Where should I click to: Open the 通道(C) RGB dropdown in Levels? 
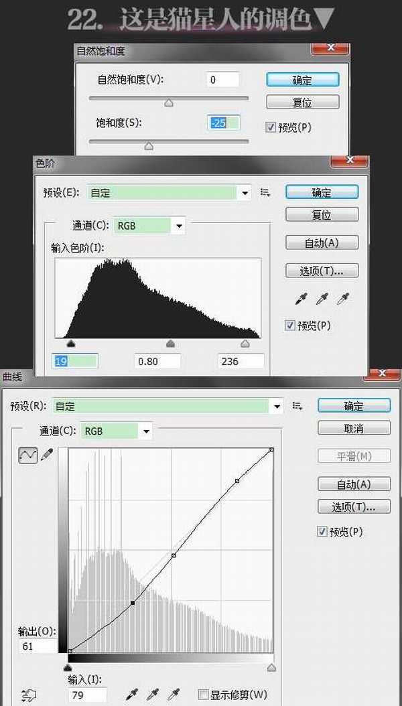click(x=178, y=226)
